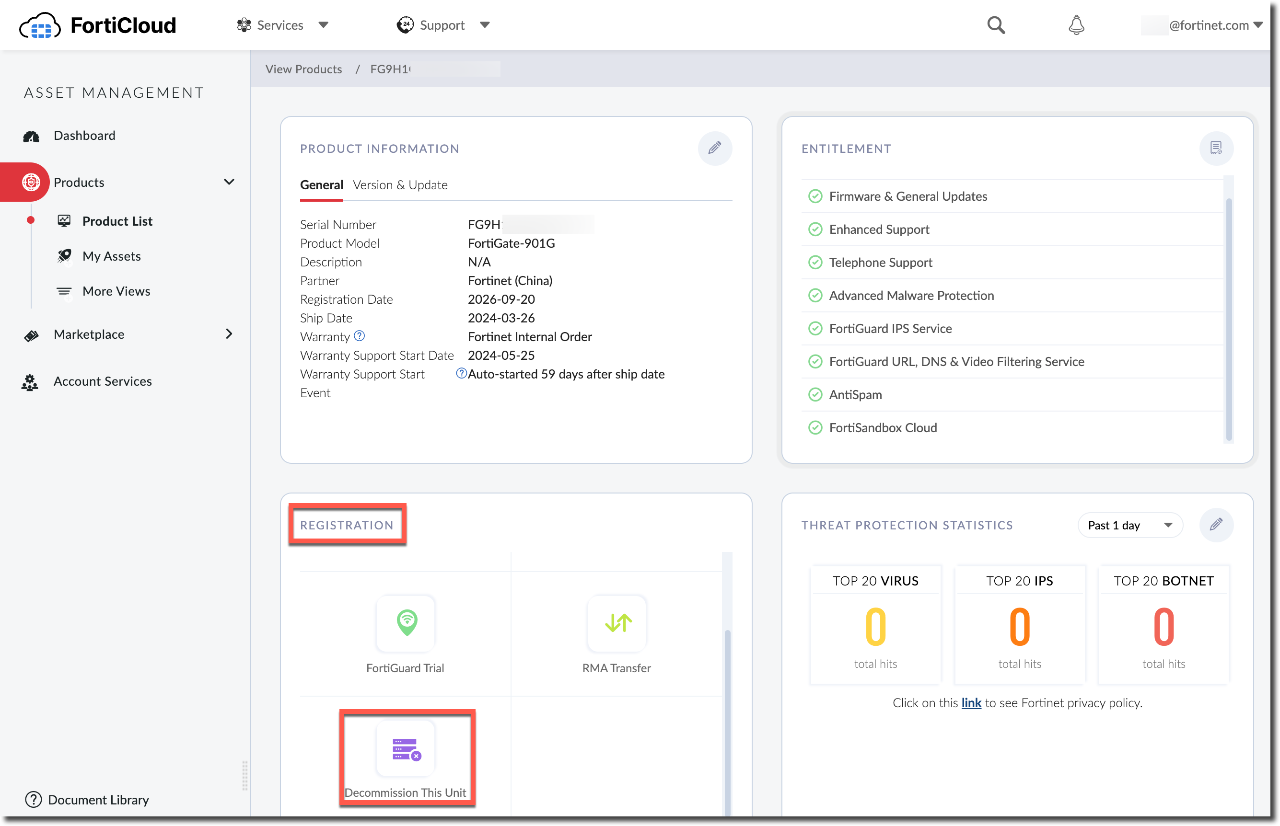The image size is (1280, 826).
Task: Click the Warranty Support Start Event help icon
Action: coord(461,373)
